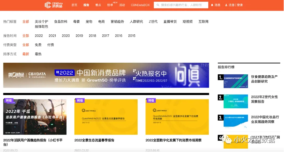Image resolution: width=284 pixels, height=152 pixels.
Task: Open the 首页 nav item
Action: tap(74, 5)
